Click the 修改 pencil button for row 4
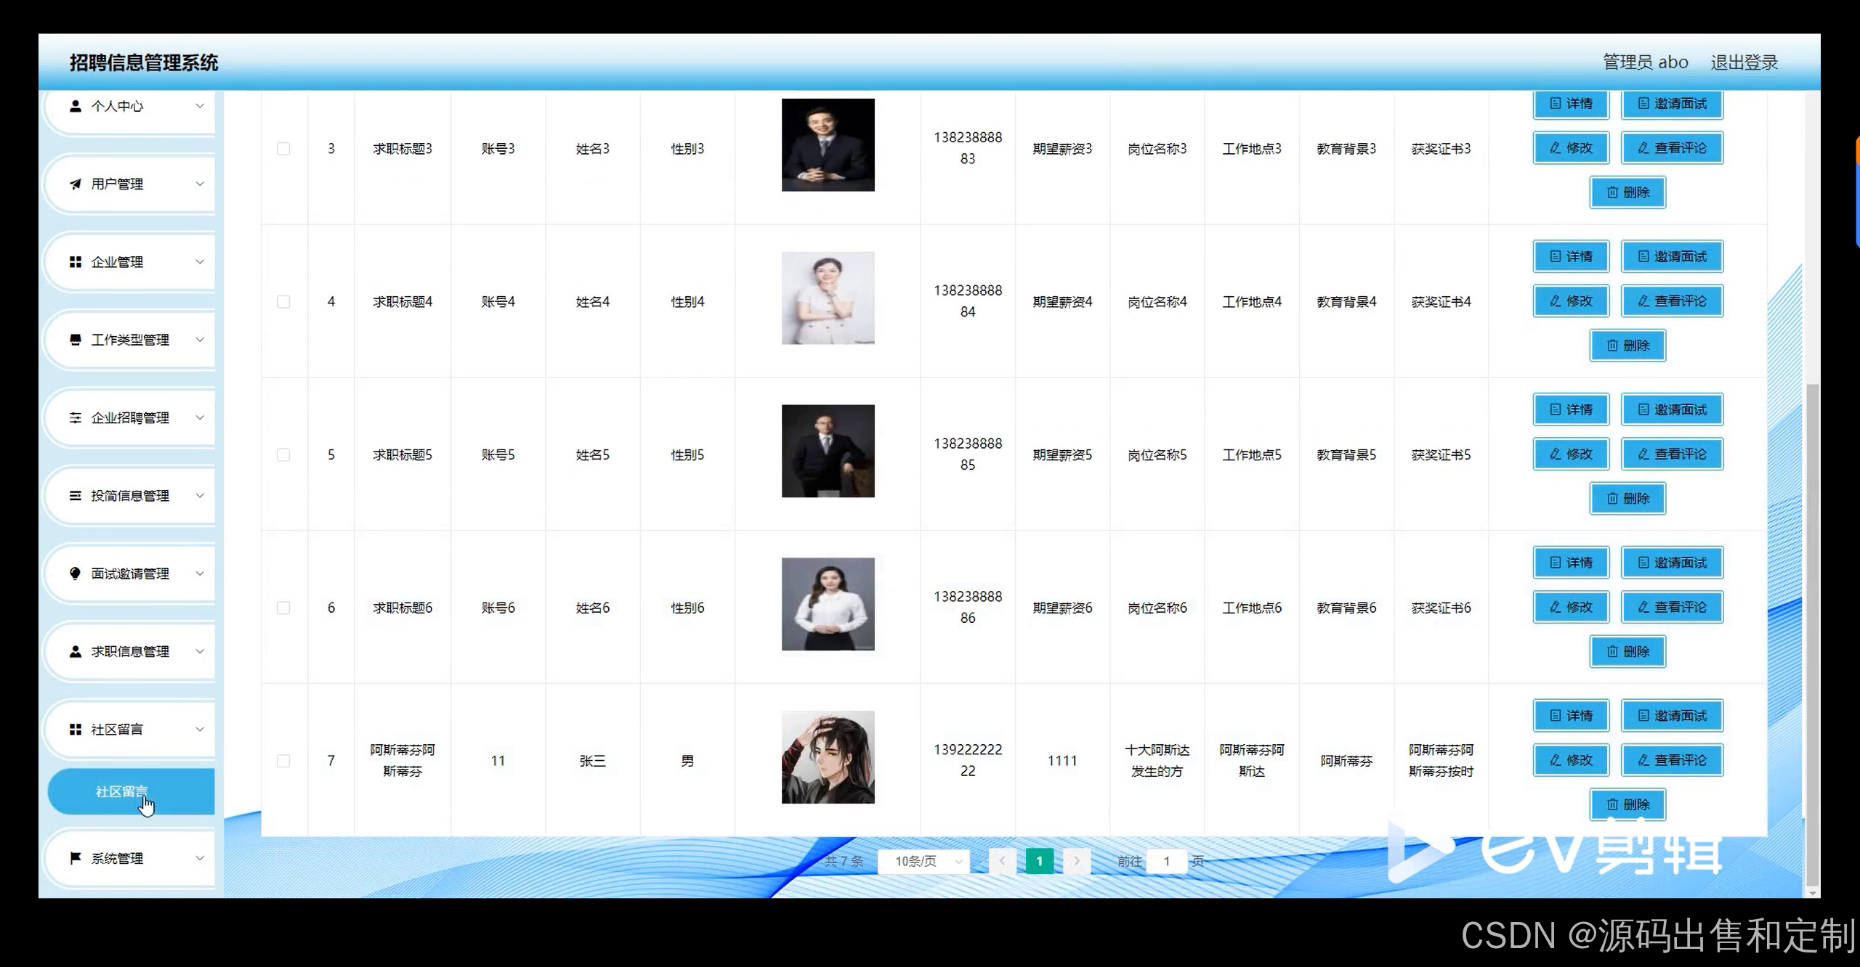1860x967 pixels. [x=1570, y=301]
